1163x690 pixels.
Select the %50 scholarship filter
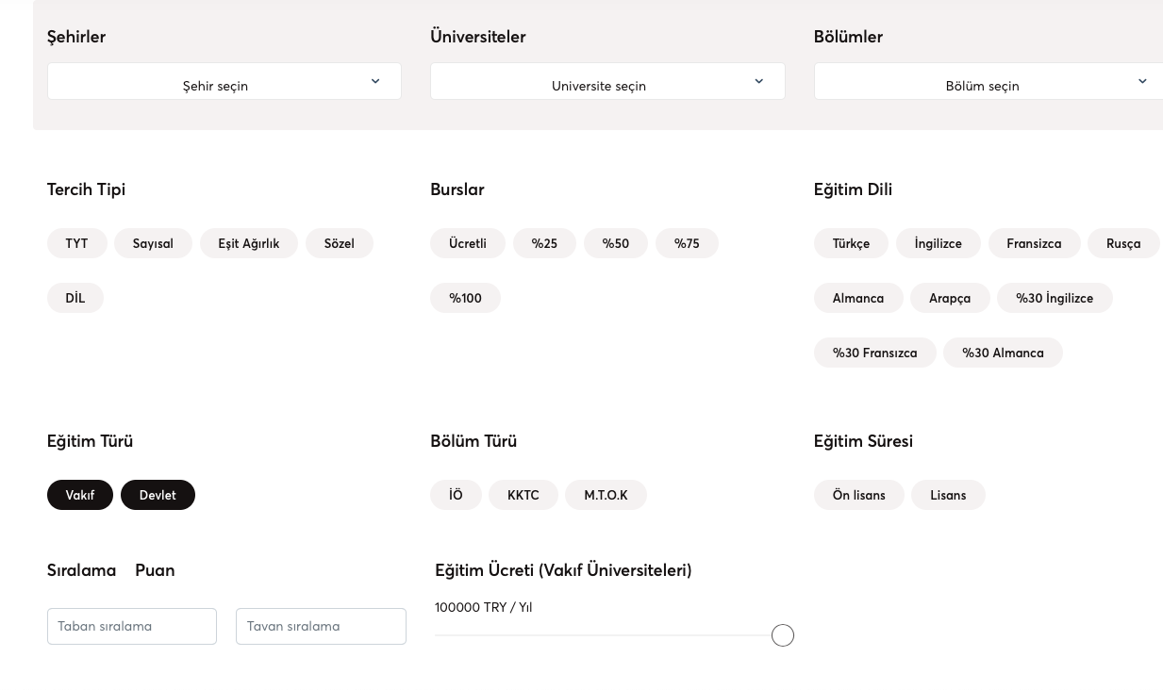pos(615,243)
